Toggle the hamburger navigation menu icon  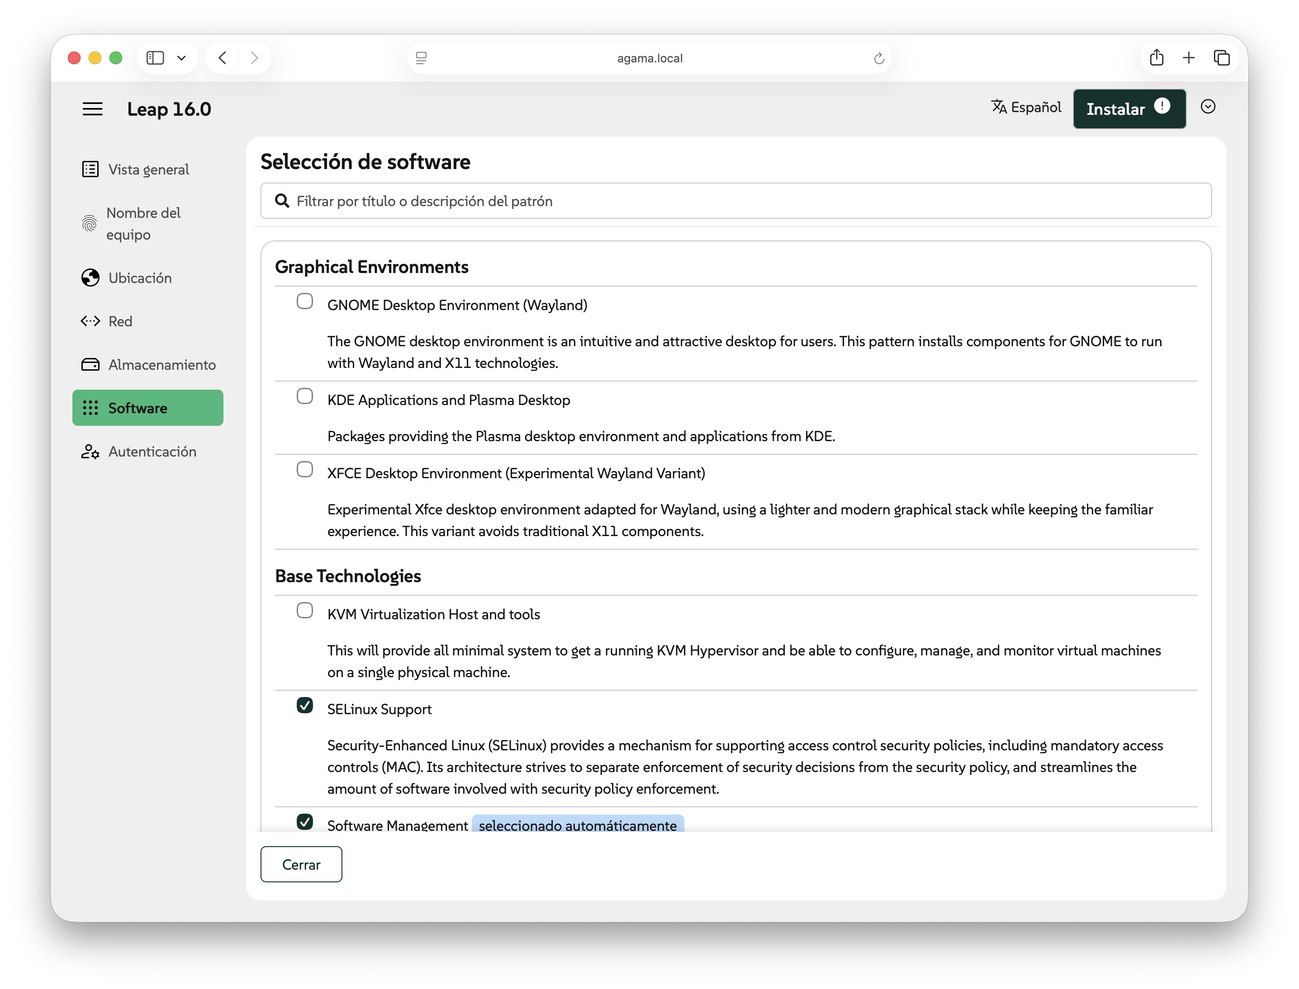92,109
